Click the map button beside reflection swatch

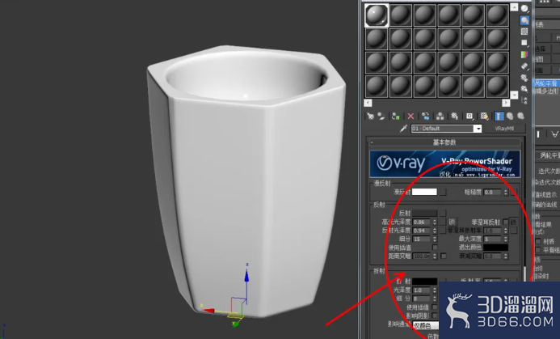pos(443,213)
